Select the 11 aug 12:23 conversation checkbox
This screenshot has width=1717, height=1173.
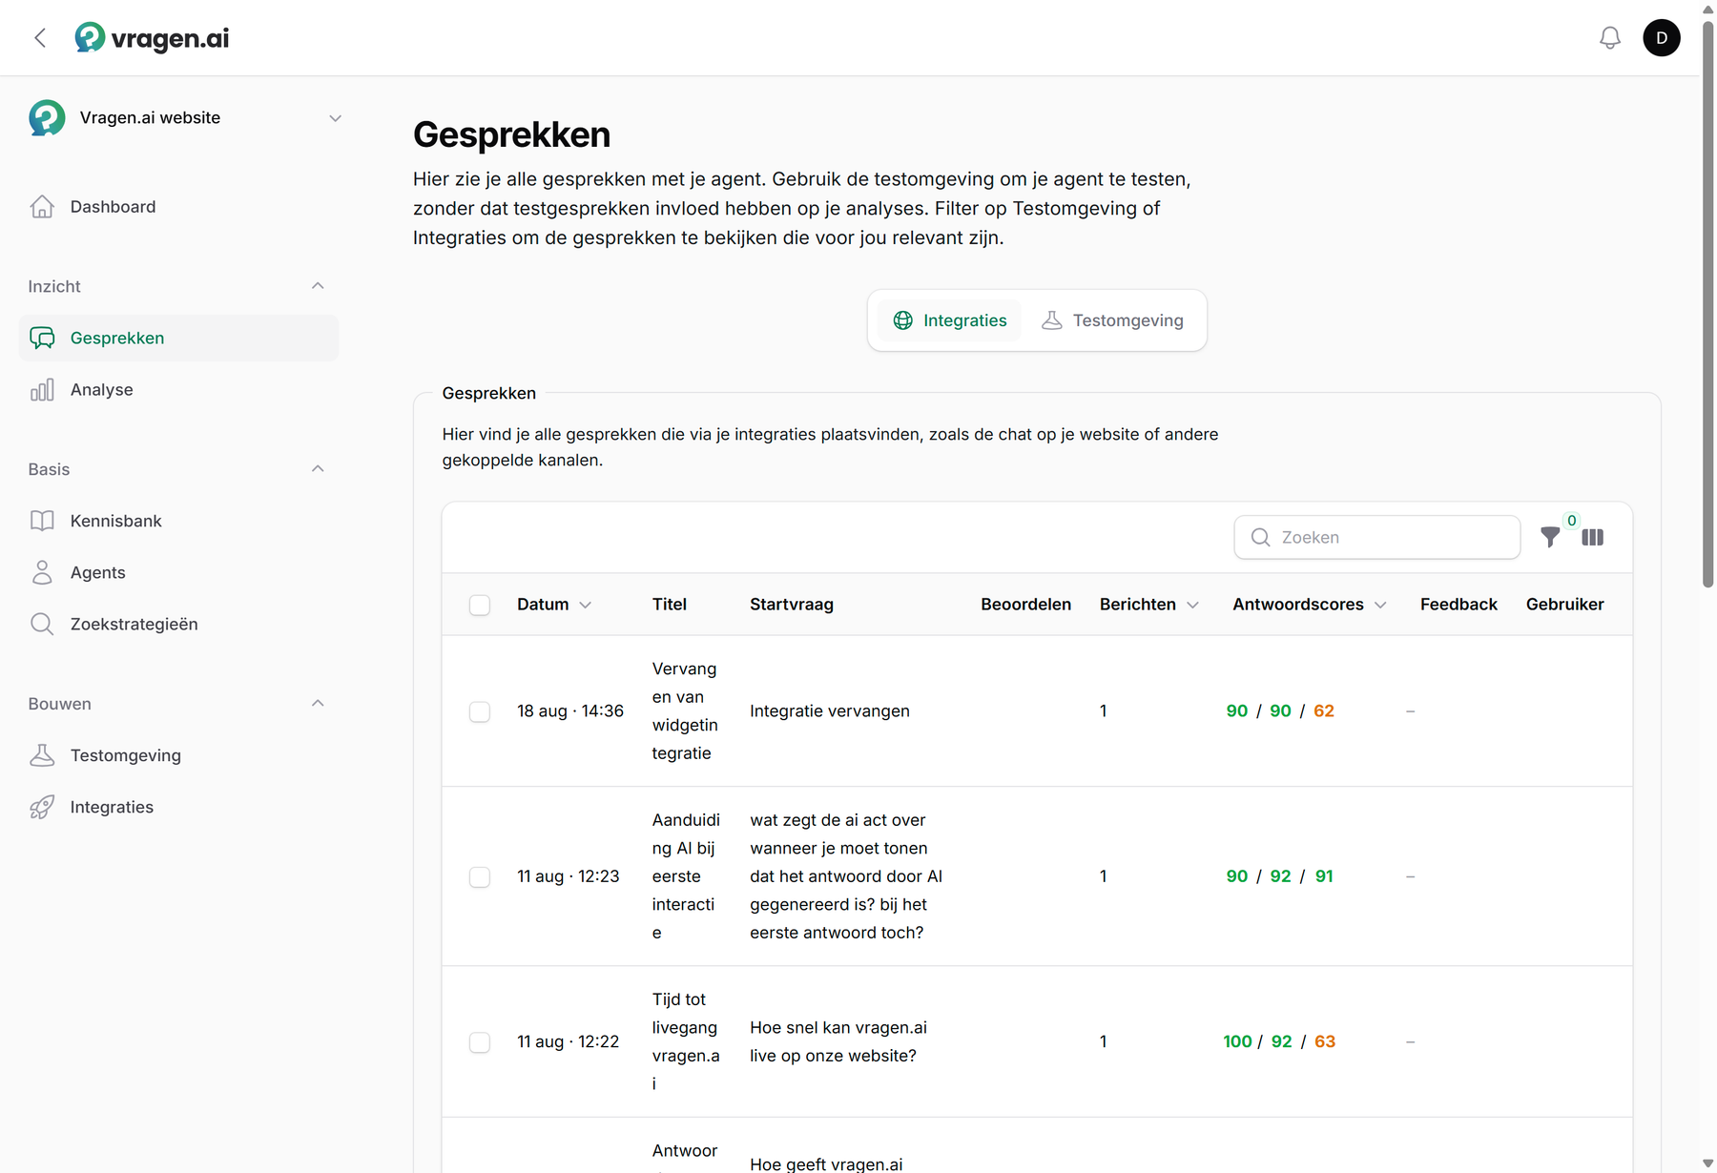pos(480,876)
